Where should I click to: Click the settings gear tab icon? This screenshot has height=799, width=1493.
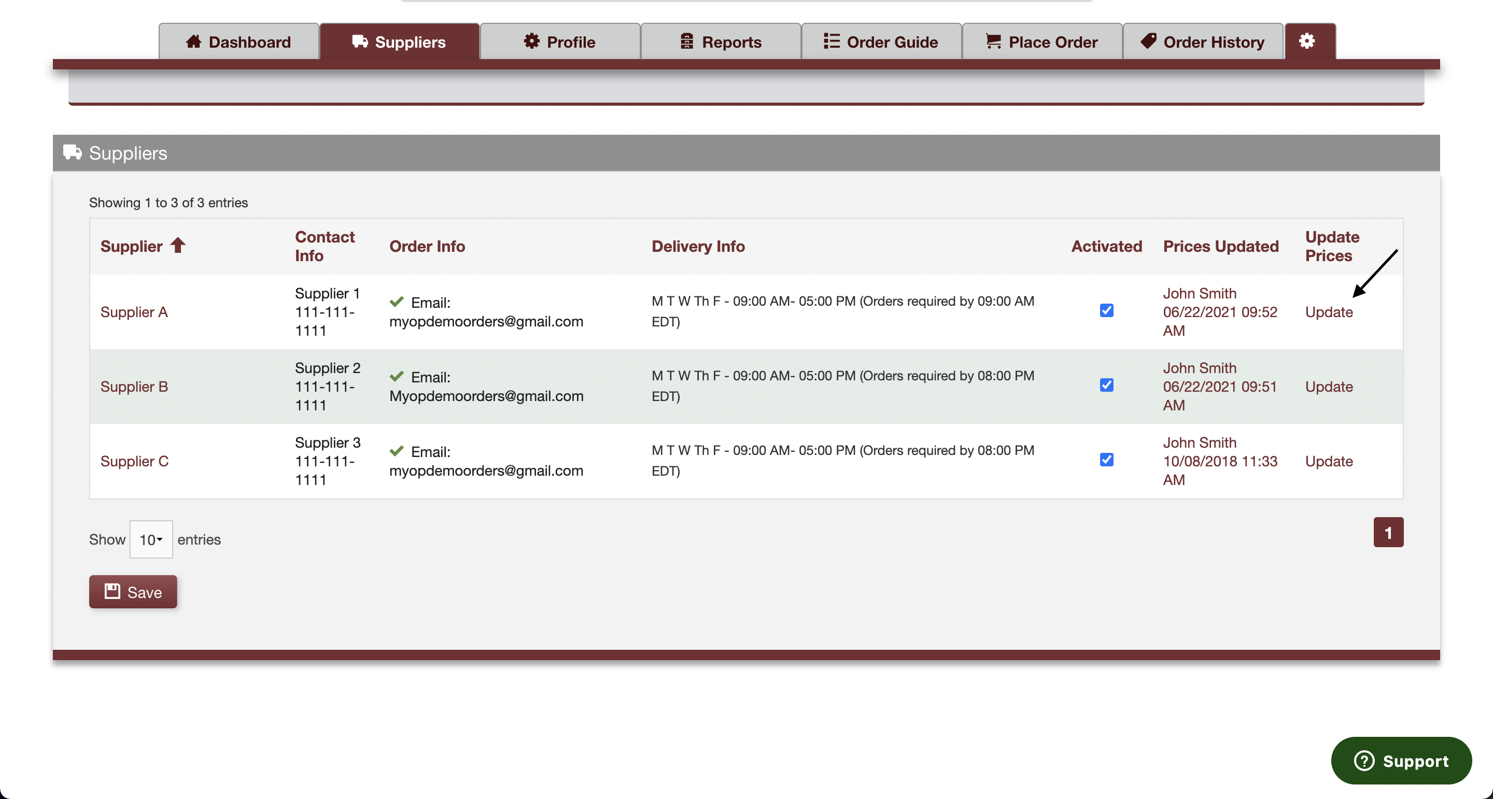pos(1306,41)
